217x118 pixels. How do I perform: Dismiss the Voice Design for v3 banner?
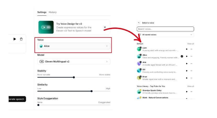[x=105, y=27]
